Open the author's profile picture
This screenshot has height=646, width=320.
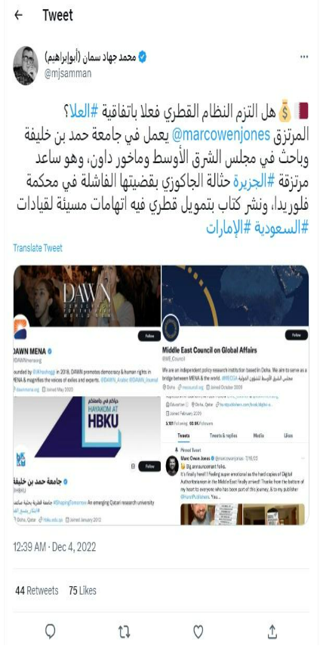click(26, 66)
